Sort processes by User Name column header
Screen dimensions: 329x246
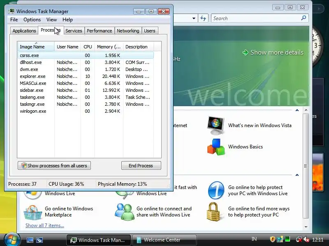pos(67,47)
